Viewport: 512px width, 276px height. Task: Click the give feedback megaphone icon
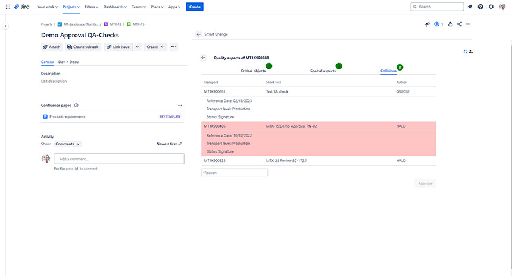click(427, 24)
